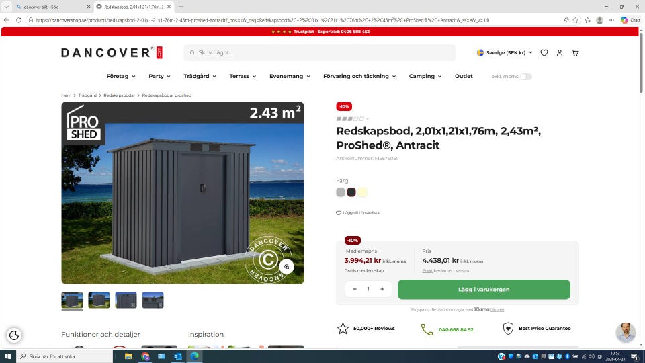
Task: Open the shopping cart icon
Action: tap(575, 52)
